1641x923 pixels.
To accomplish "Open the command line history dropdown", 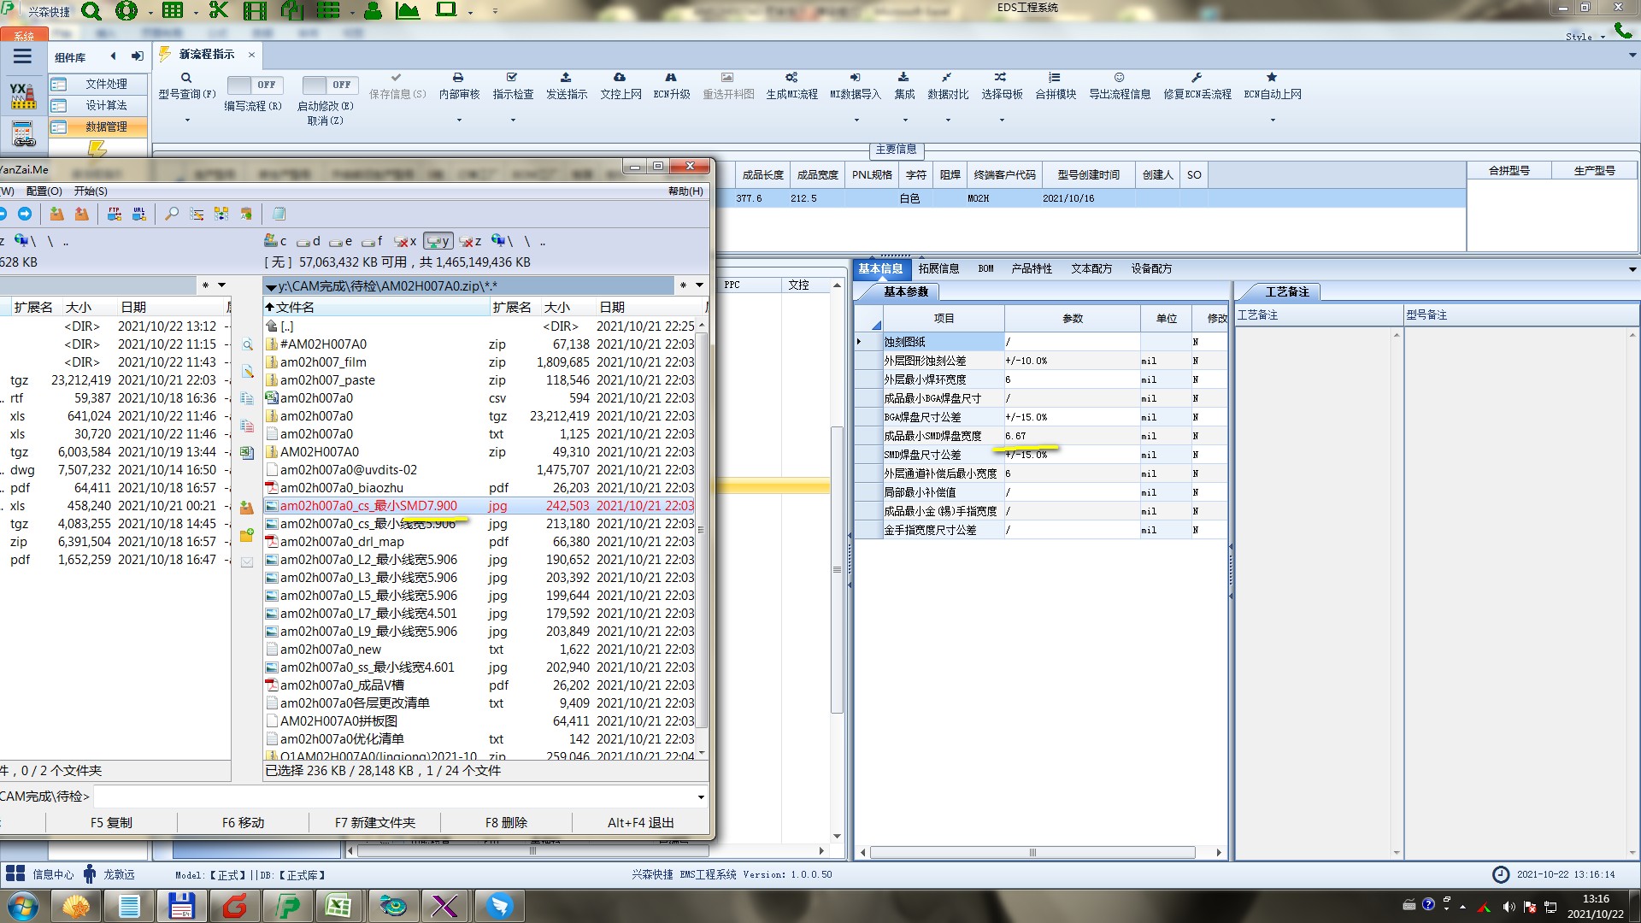I will click(x=701, y=797).
